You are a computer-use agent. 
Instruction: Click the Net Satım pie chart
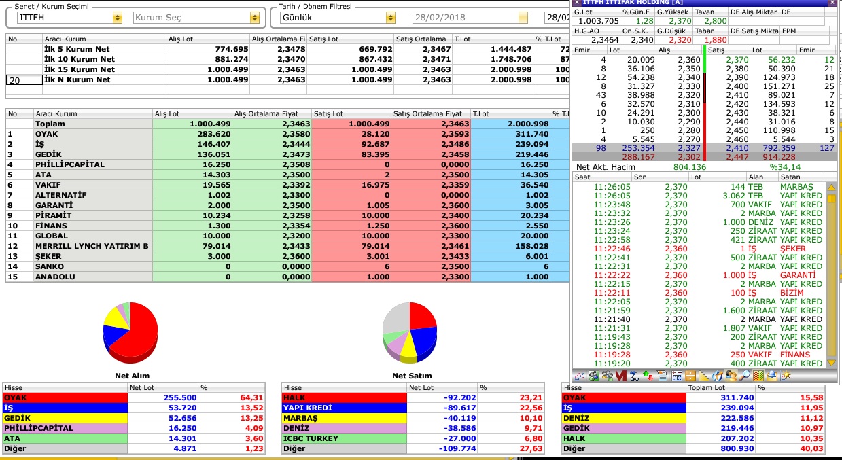[x=409, y=333]
